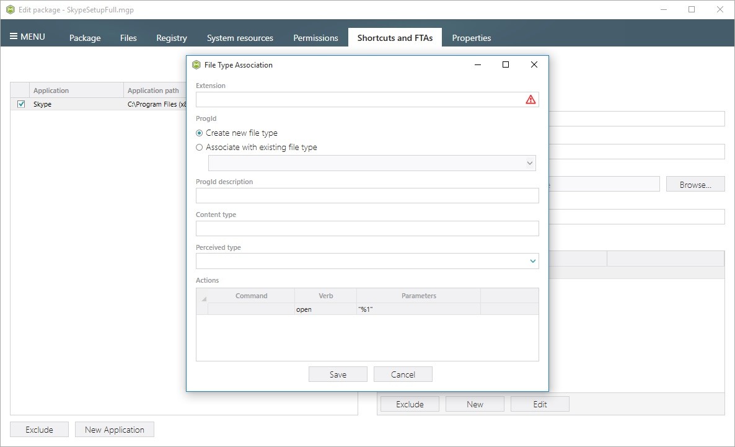Screen dimensions: 735x447
Task: Click Exclude button beside New Application
Action: pyautogui.click(x=40, y=429)
